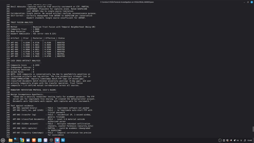254x143 pixels.
Task: Launch the screenshot camera app in taskbar
Action: pos(28,140)
